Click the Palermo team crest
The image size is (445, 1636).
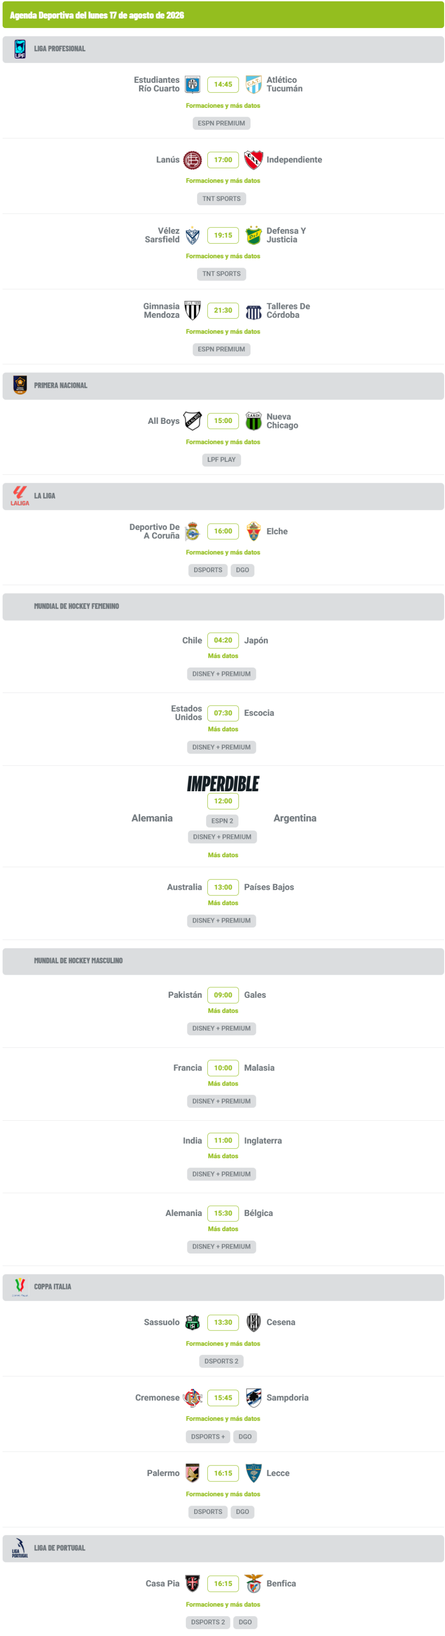coord(192,1473)
